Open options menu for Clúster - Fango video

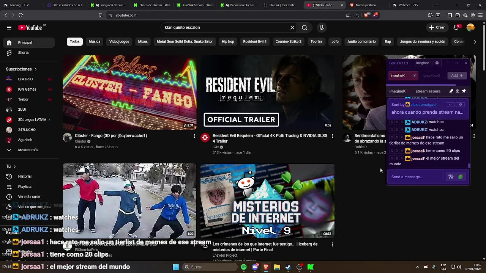click(194, 136)
